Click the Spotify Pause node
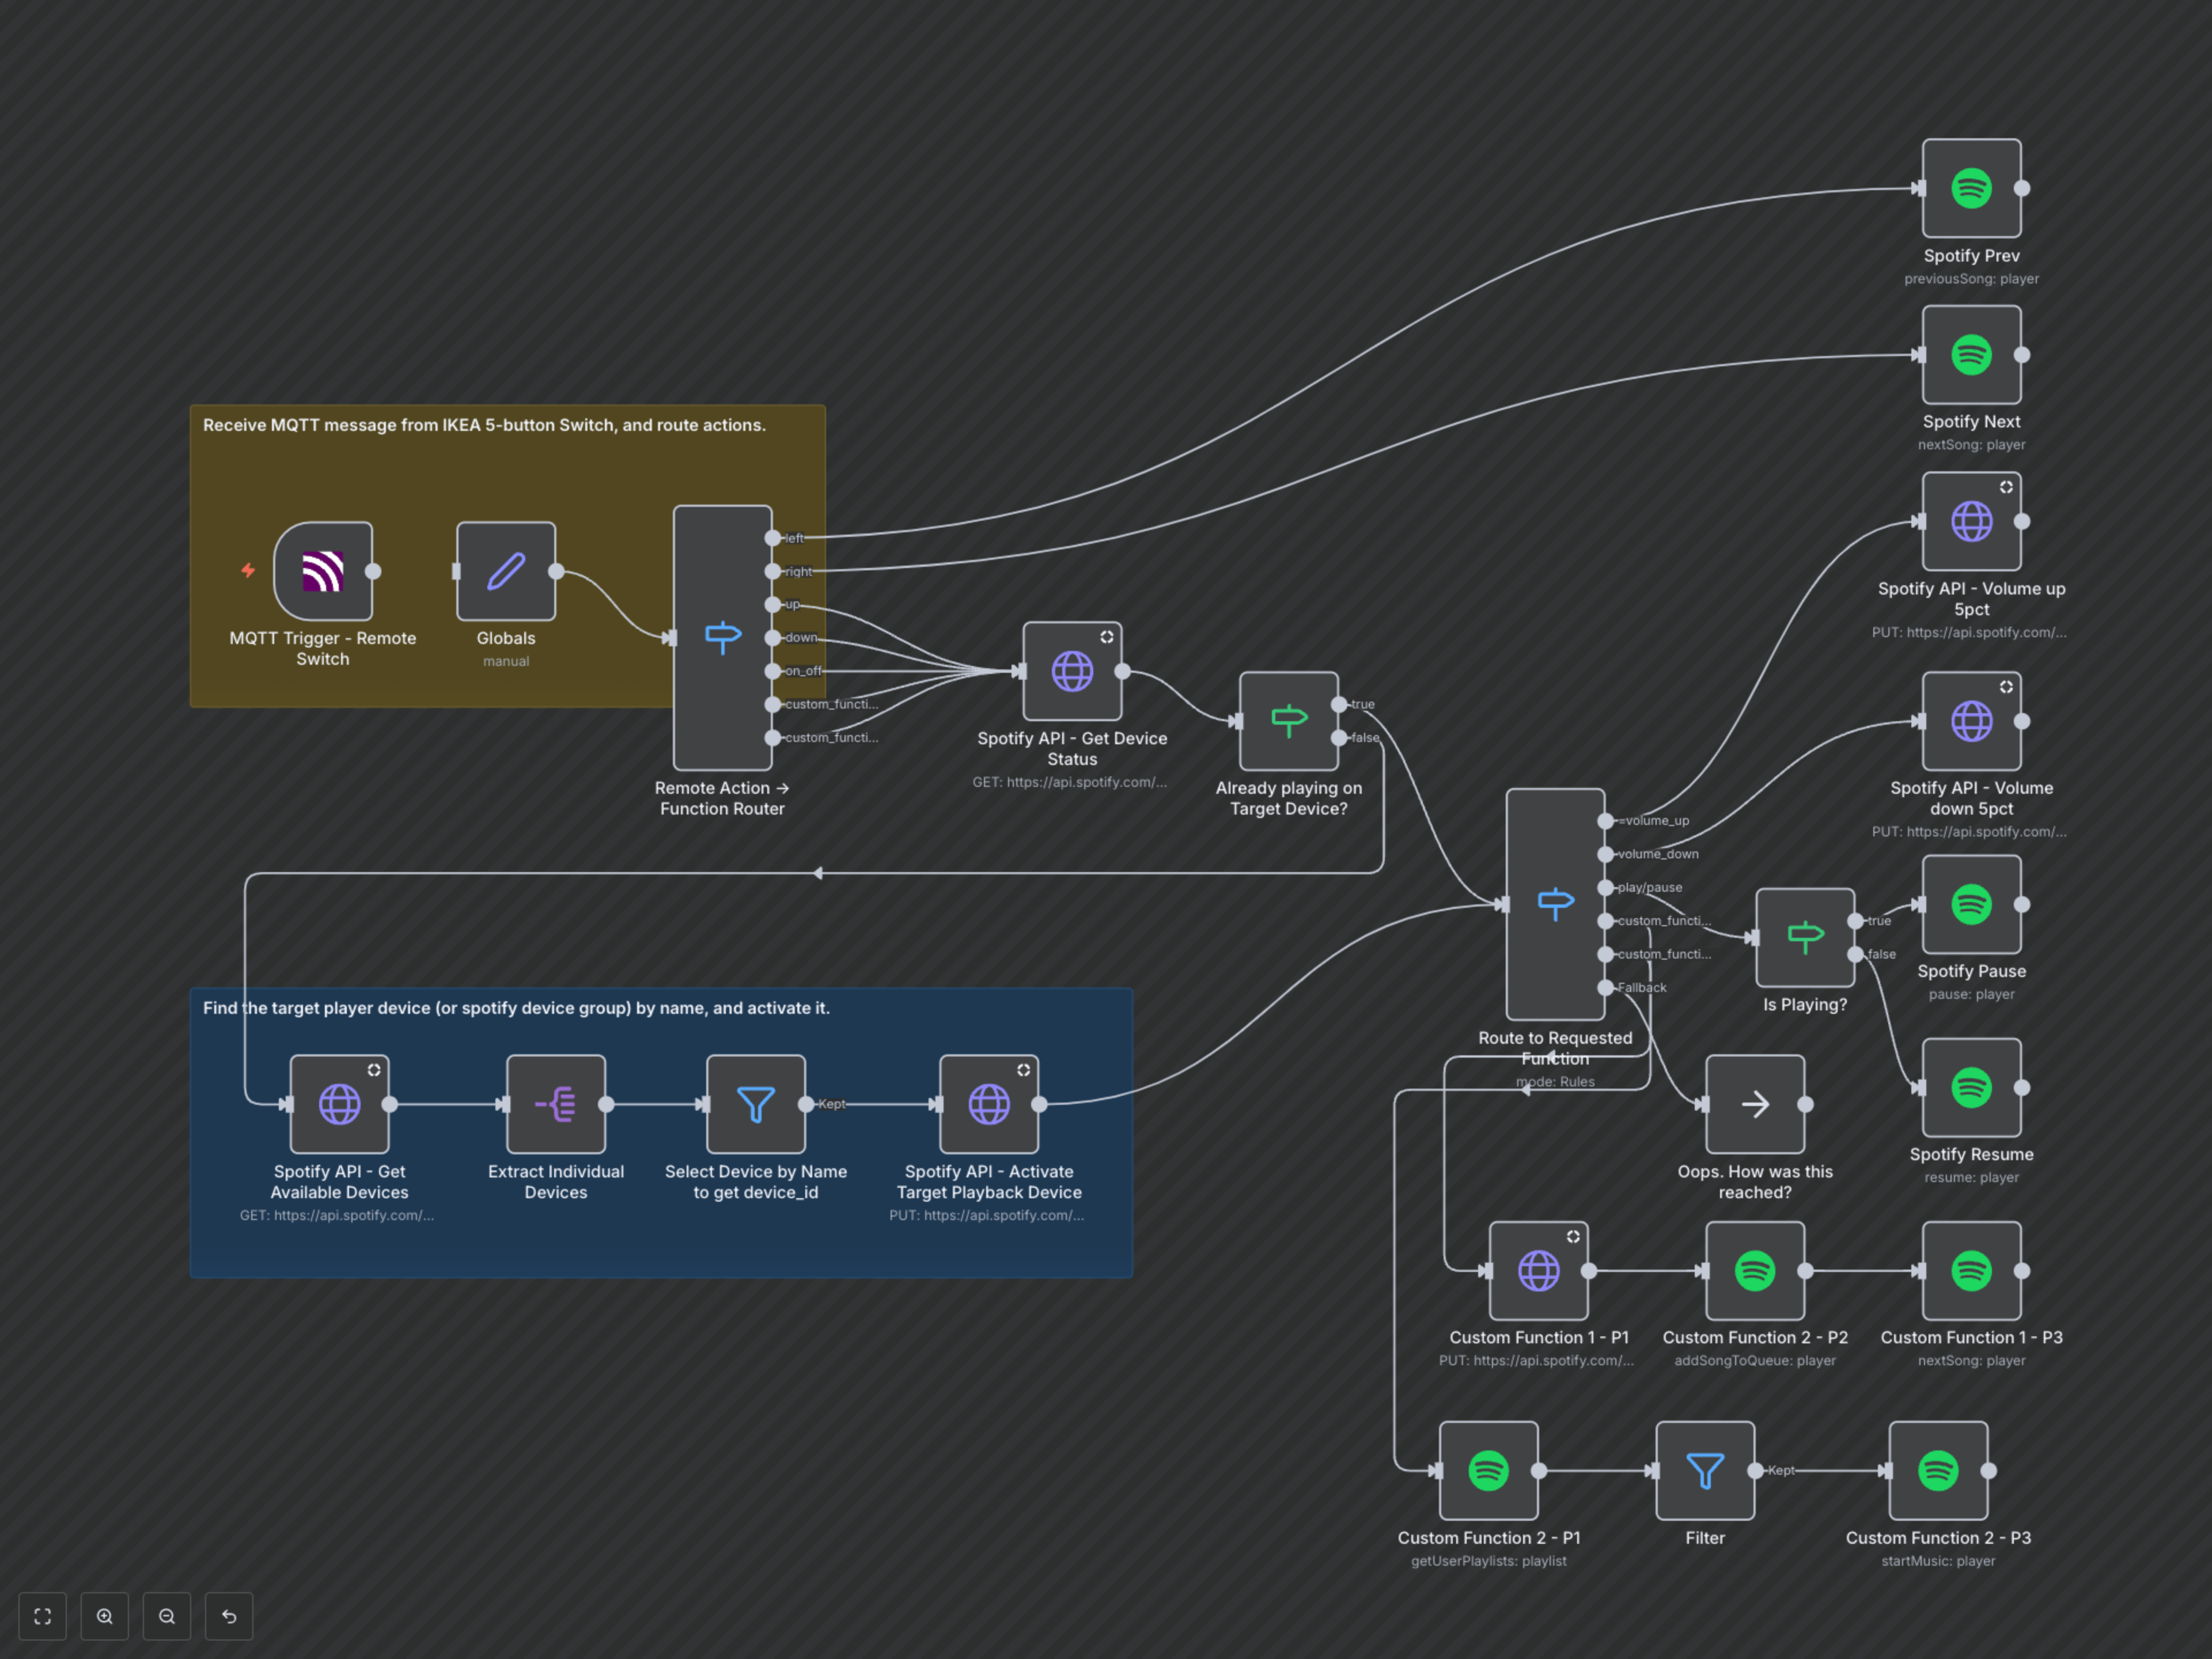The height and width of the screenshot is (1659, 2212). point(1970,904)
